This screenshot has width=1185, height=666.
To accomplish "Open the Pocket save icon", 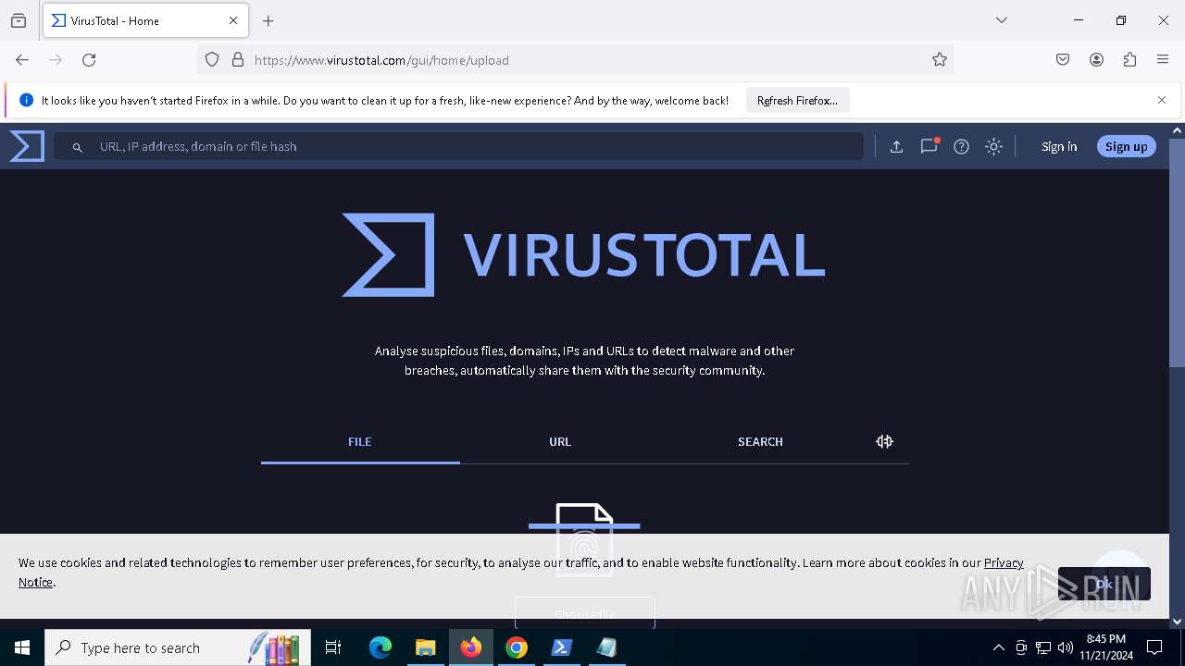I will pos(1063,60).
